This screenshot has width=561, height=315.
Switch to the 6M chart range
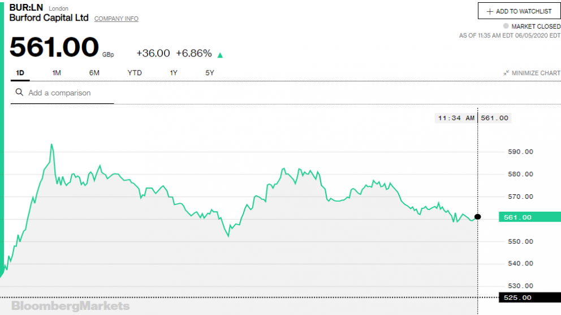click(94, 73)
